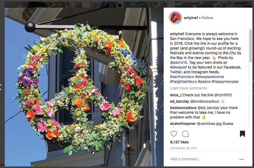The width and height of the screenshot is (254, 168).
Task: Open the three-dot more options menu
Action: [242, 160]
